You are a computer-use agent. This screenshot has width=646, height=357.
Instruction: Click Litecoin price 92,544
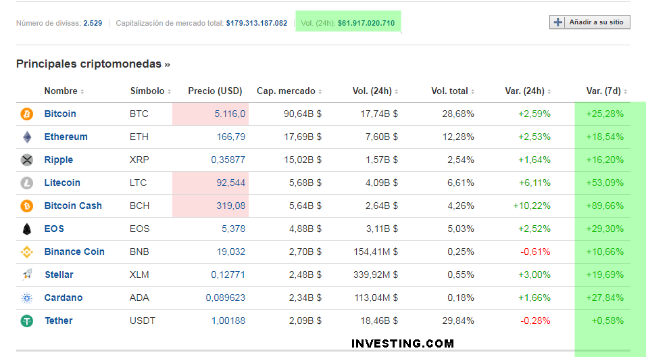pos(230,183)
